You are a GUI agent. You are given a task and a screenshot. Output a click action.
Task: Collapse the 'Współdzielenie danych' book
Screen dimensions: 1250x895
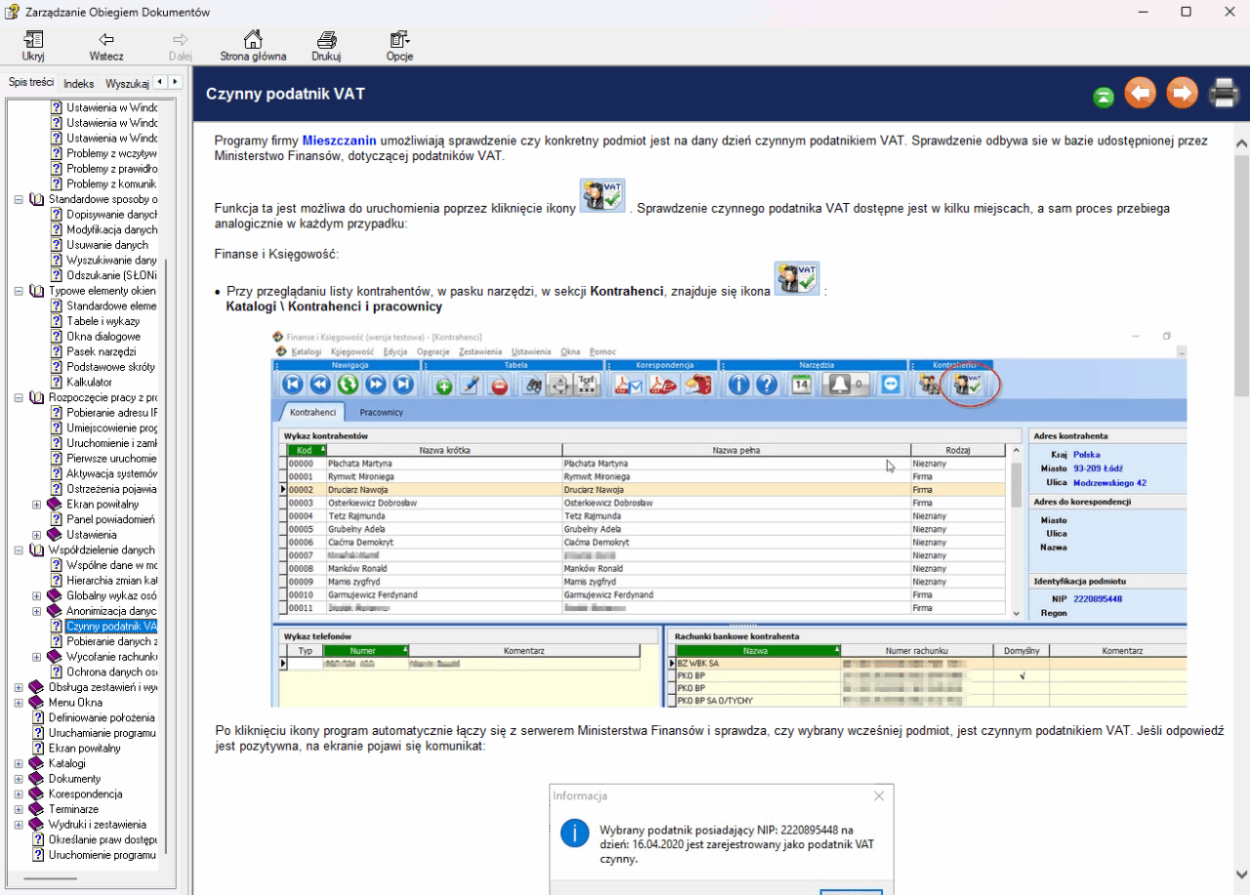click(x=19, y=550)
